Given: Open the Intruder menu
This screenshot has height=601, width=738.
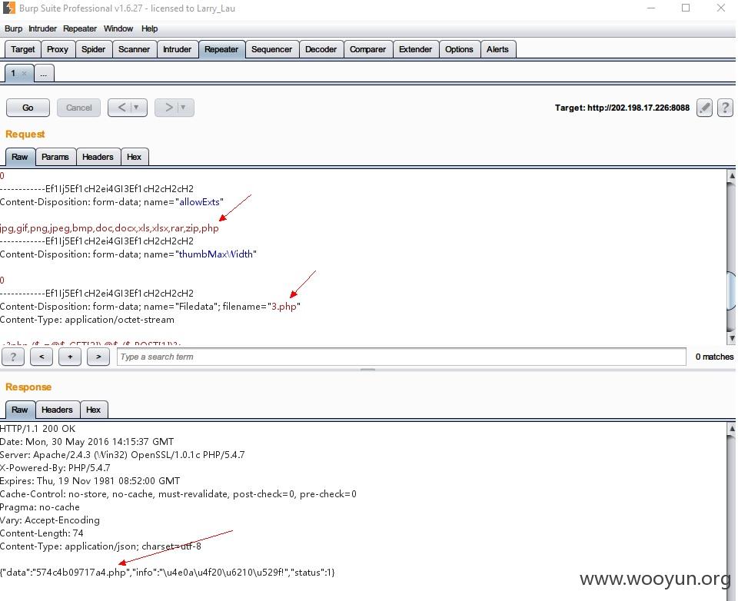Looking at the screenshot, I should pos(42,28).
